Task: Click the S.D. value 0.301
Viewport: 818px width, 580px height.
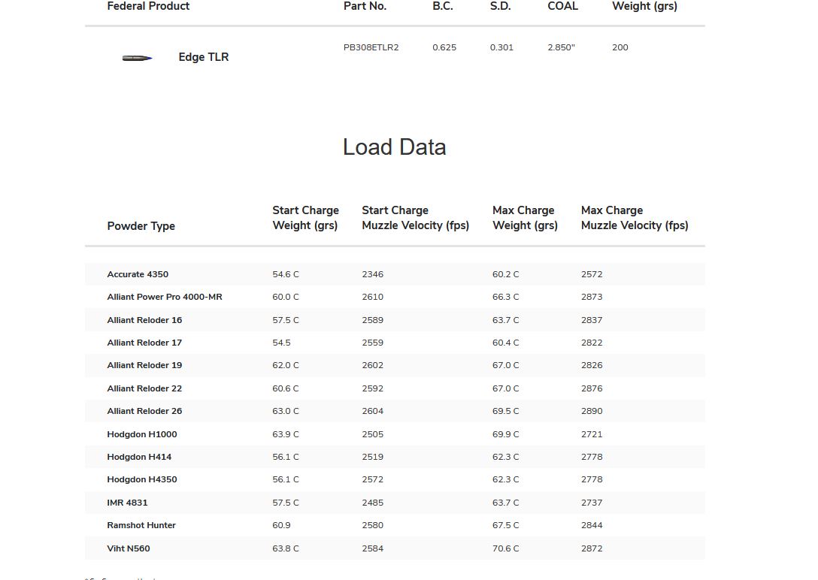Action: (501, 47)
